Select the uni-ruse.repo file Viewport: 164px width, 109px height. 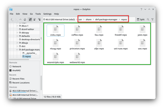click(121, 44)
